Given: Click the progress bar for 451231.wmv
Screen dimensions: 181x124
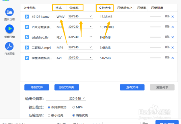Looking at the screenshot, I should pyautogui.click(x=155, y=17).
